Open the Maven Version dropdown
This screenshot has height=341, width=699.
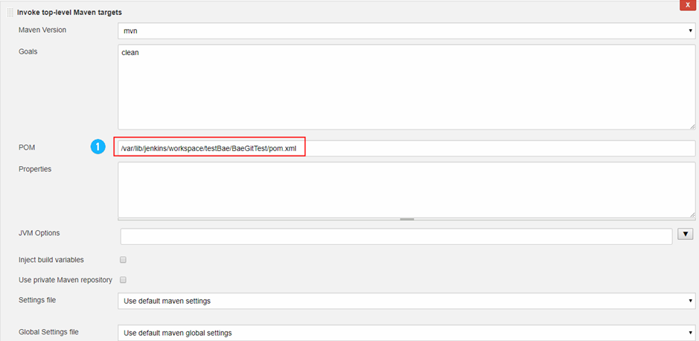point(406,31)
